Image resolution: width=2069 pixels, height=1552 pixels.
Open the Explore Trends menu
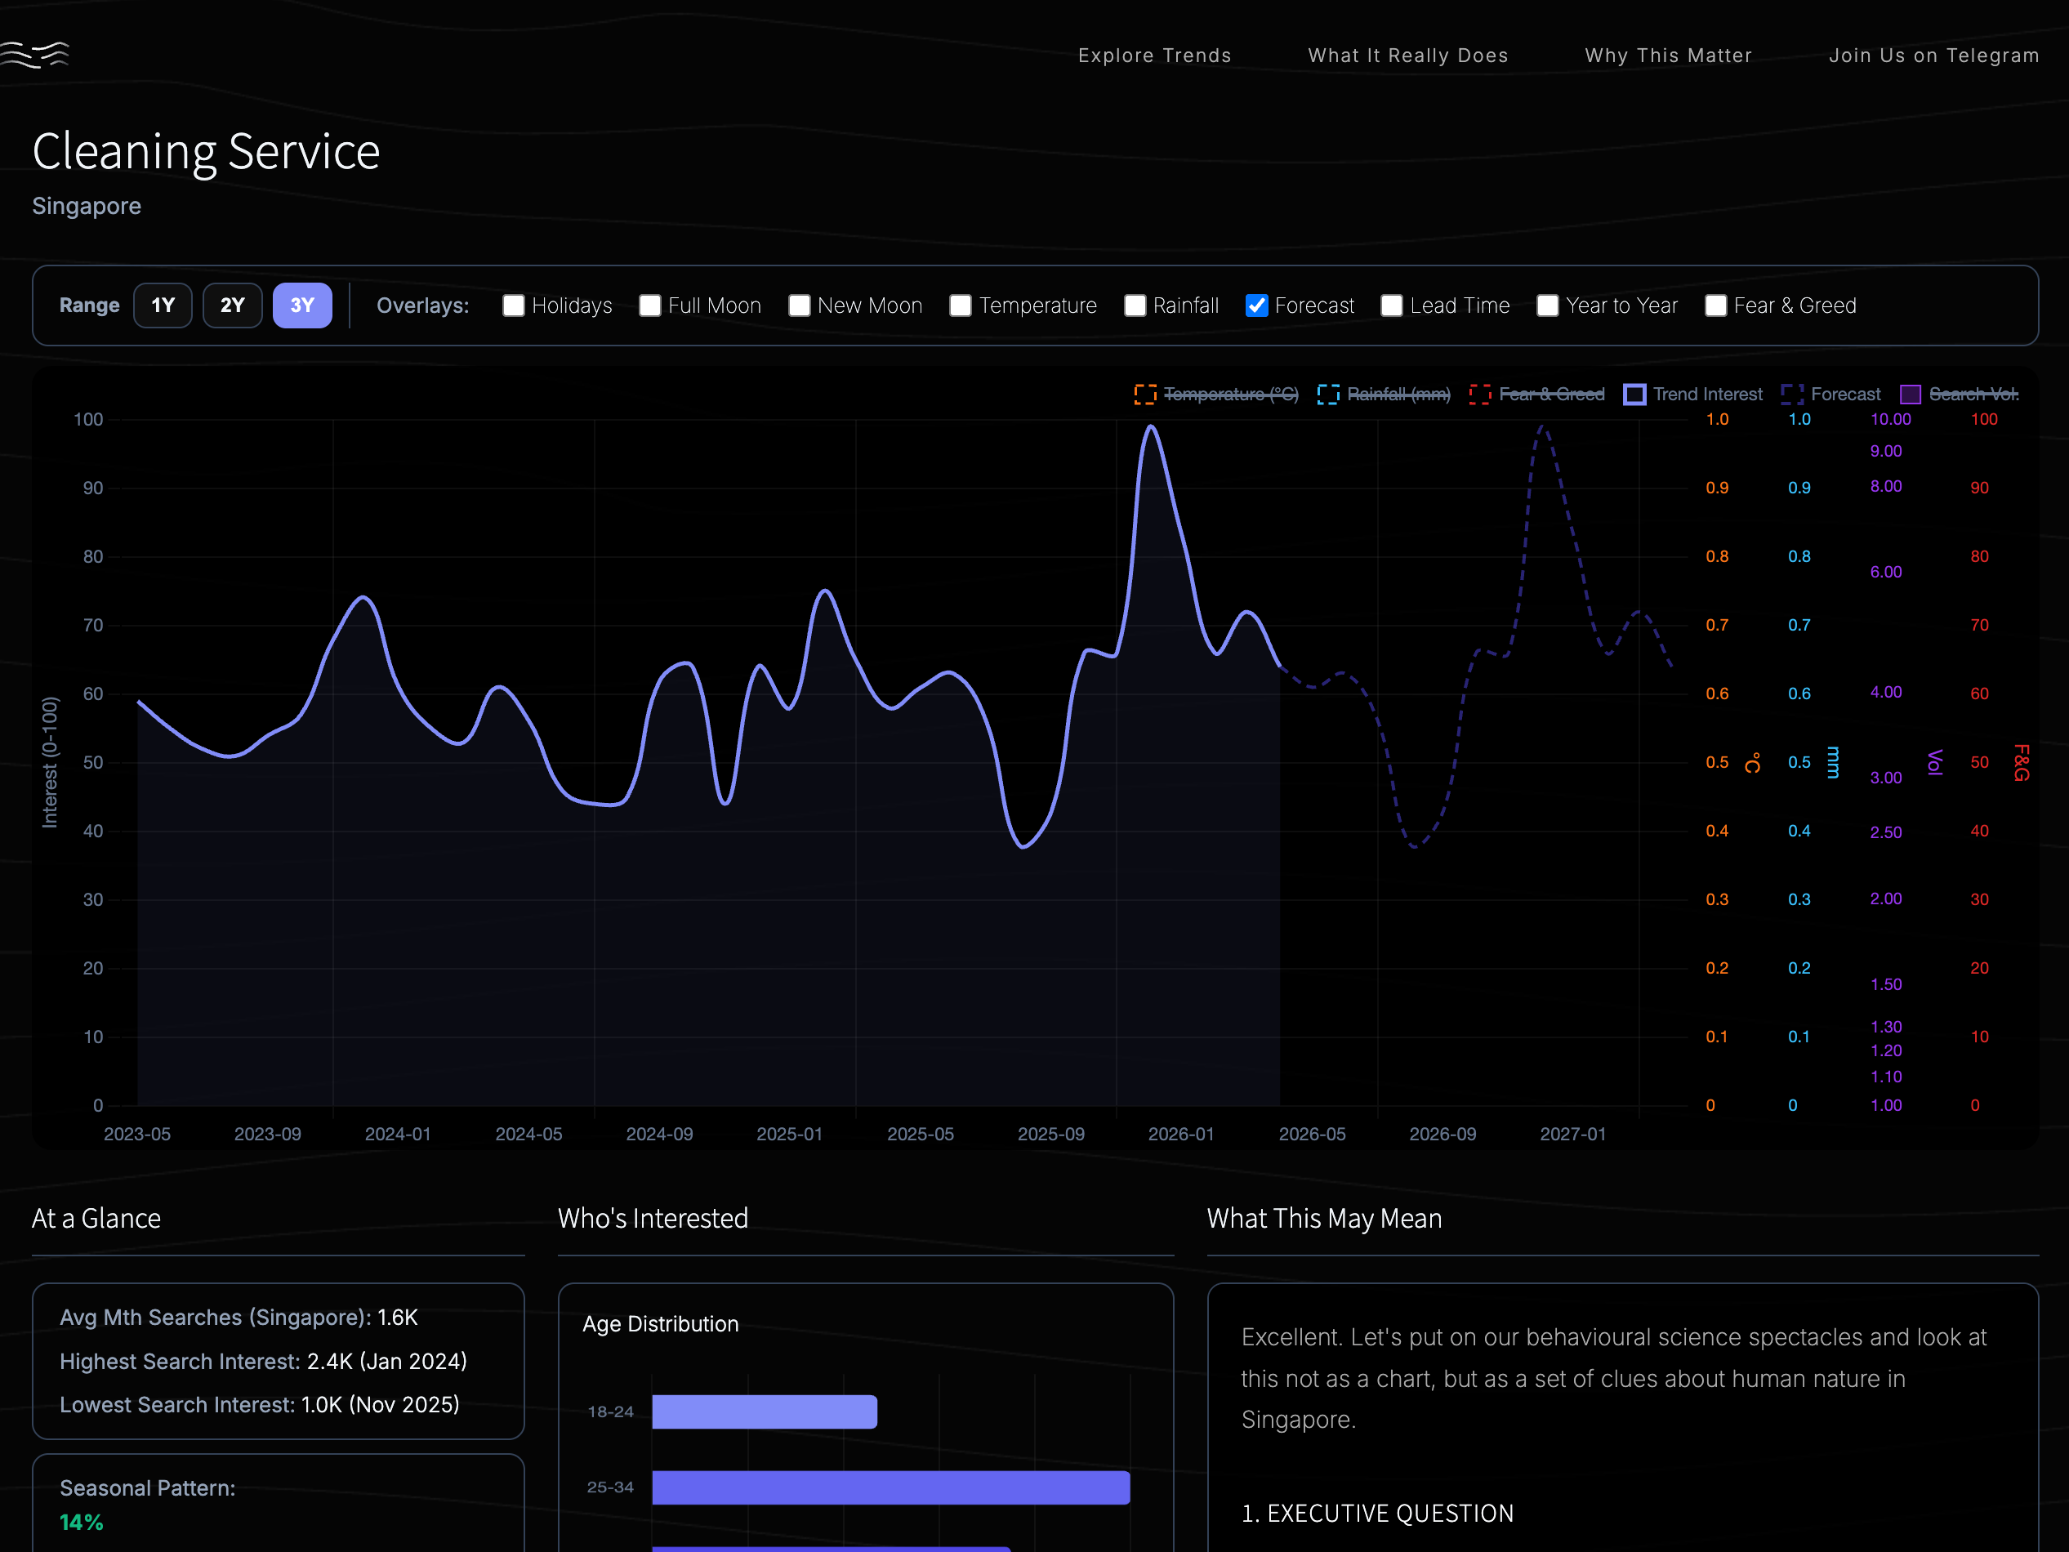(1154, 56)
